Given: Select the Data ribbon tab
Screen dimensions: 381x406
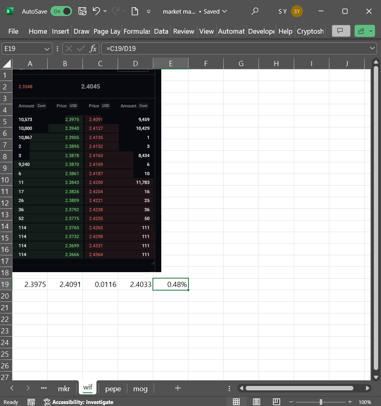Looking at the screenshot, I should [x=161, y=31].
